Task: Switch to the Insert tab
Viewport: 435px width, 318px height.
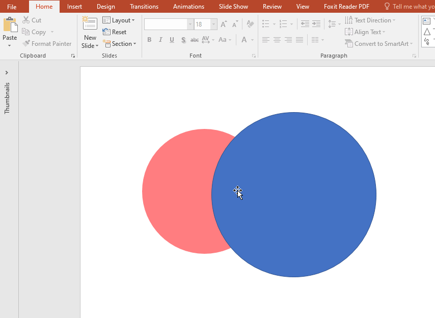Action: click(x=74, y=6)
